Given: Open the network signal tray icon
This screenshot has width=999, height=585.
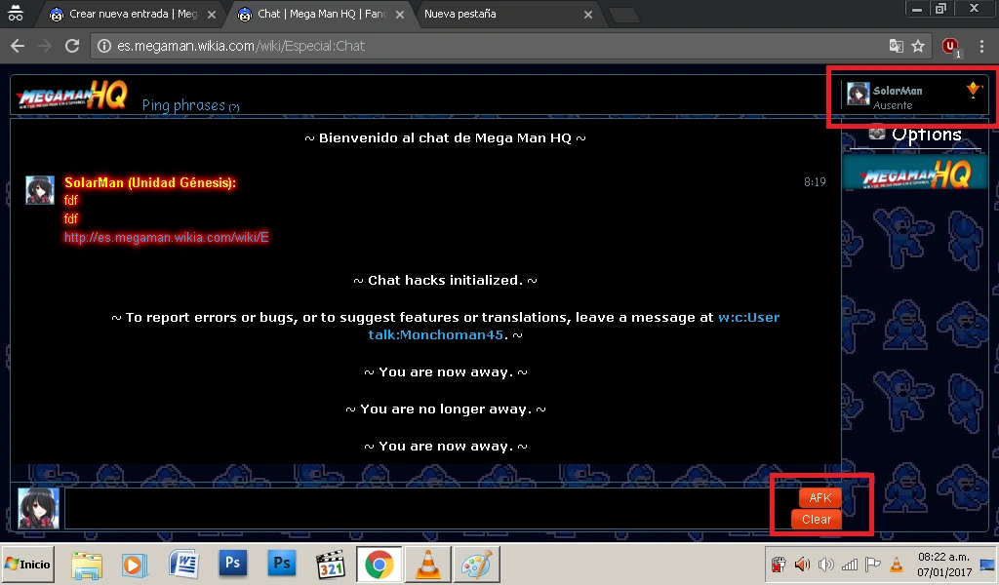Looking at the screenshot, I should tap(850, 564).
